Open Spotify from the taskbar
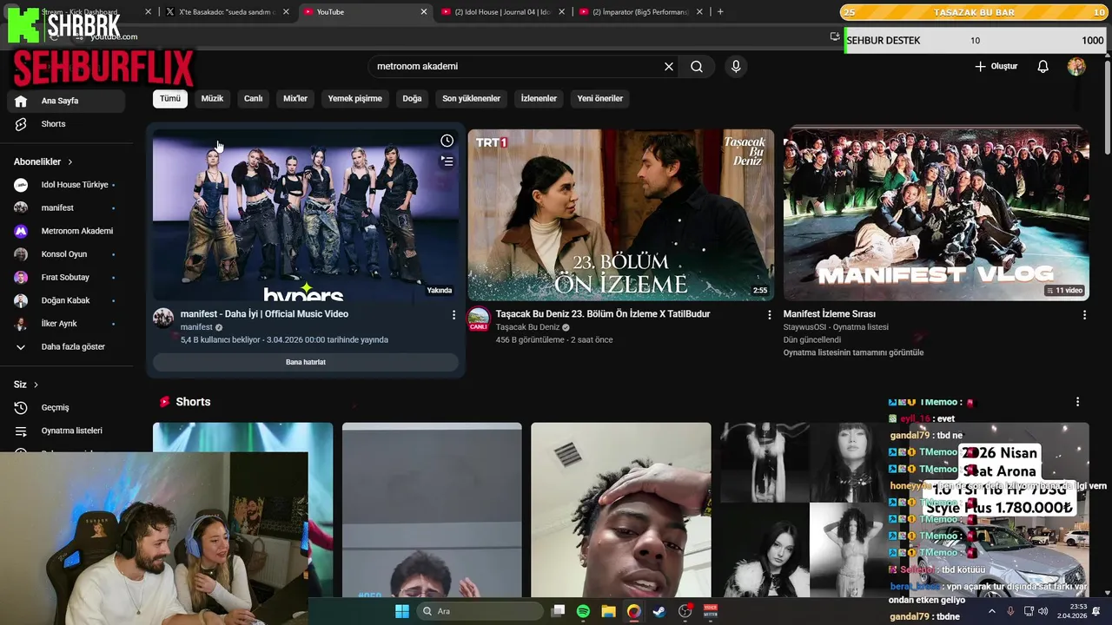 point(583,611)
